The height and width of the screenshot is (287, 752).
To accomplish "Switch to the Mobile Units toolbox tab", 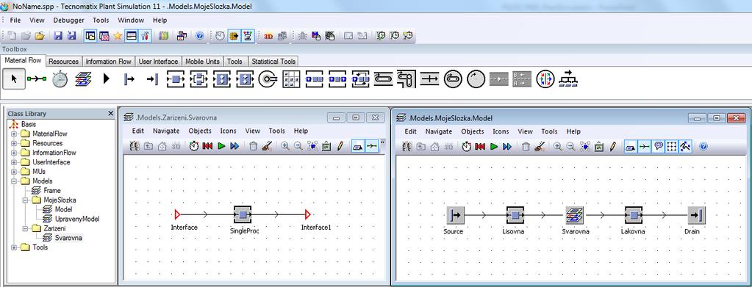I will (x=202, y=62).
